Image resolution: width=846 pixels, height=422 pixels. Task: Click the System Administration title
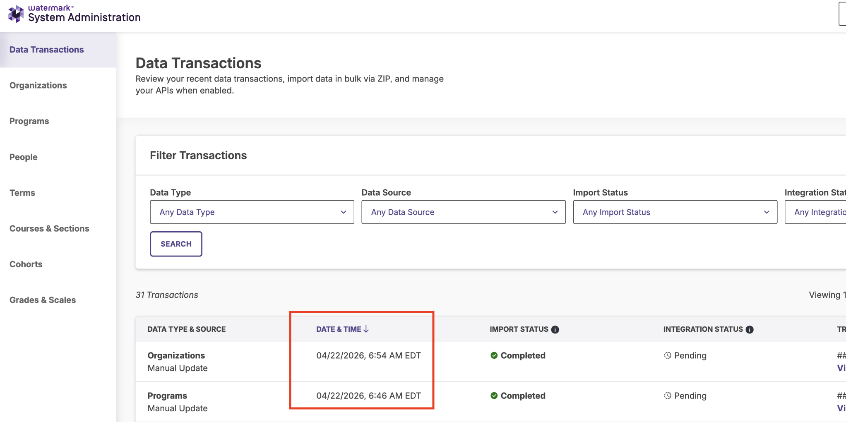click(x=84, y=17)
